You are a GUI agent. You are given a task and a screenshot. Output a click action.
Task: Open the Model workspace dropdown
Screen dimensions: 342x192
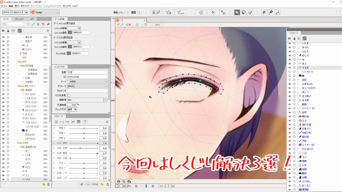(x=44, y=13)
